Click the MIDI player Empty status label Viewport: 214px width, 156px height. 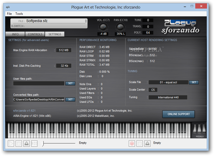click(83, 143)
